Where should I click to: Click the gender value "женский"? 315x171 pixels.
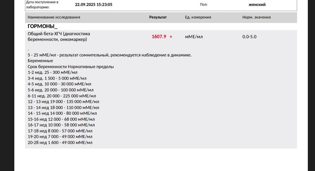257,4
